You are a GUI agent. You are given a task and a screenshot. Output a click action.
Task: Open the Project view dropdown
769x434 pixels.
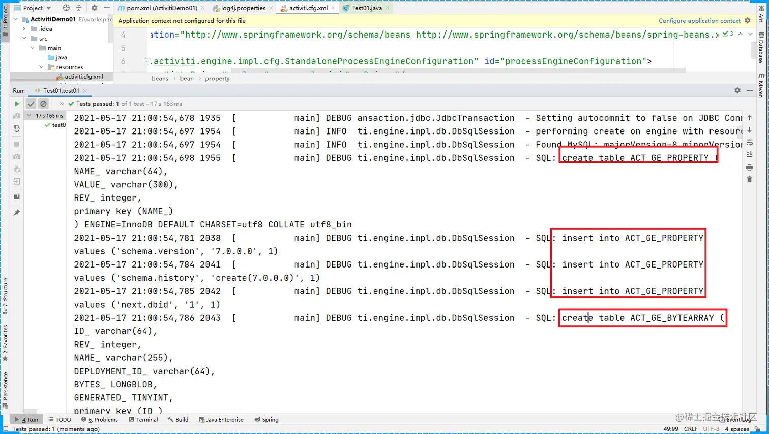point(33,8)
